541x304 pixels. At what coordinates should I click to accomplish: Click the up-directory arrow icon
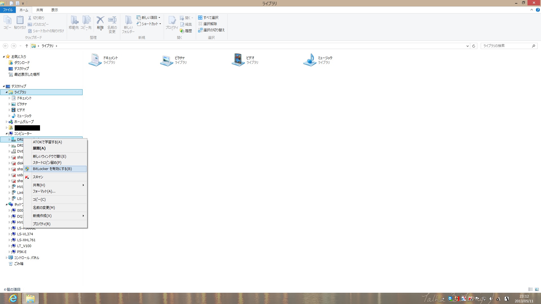pyautogui.click(x=27, y=46)
